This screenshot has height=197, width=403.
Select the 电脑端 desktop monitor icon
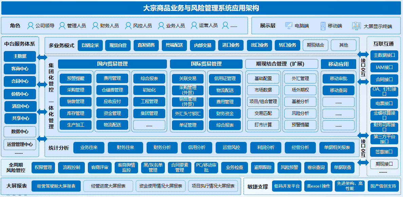(289, 26)
